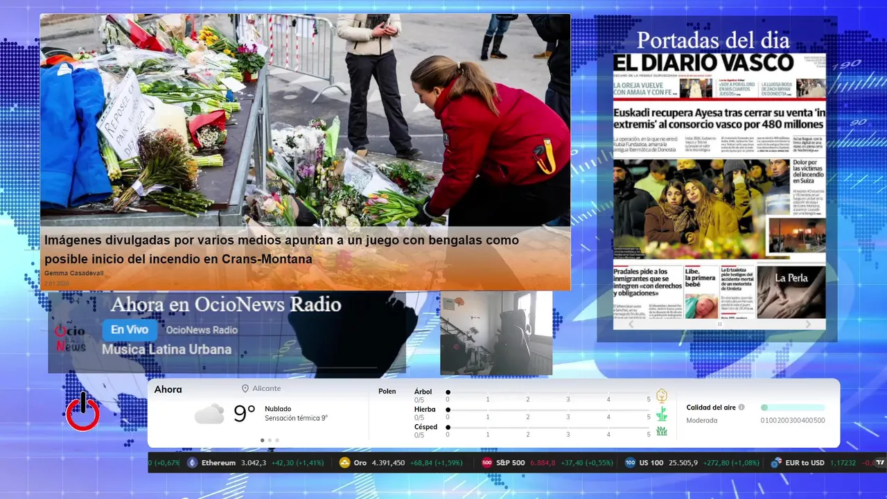887x499 pixels.
Task: Click the Árbol tree pollen icon
Action: coord(662,396)
